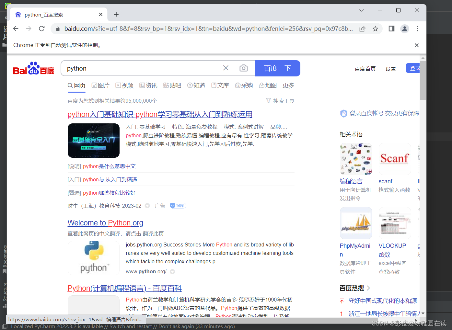Switch to the 视频 tab
The image size is (452, 330).
[x=124, y=85]
